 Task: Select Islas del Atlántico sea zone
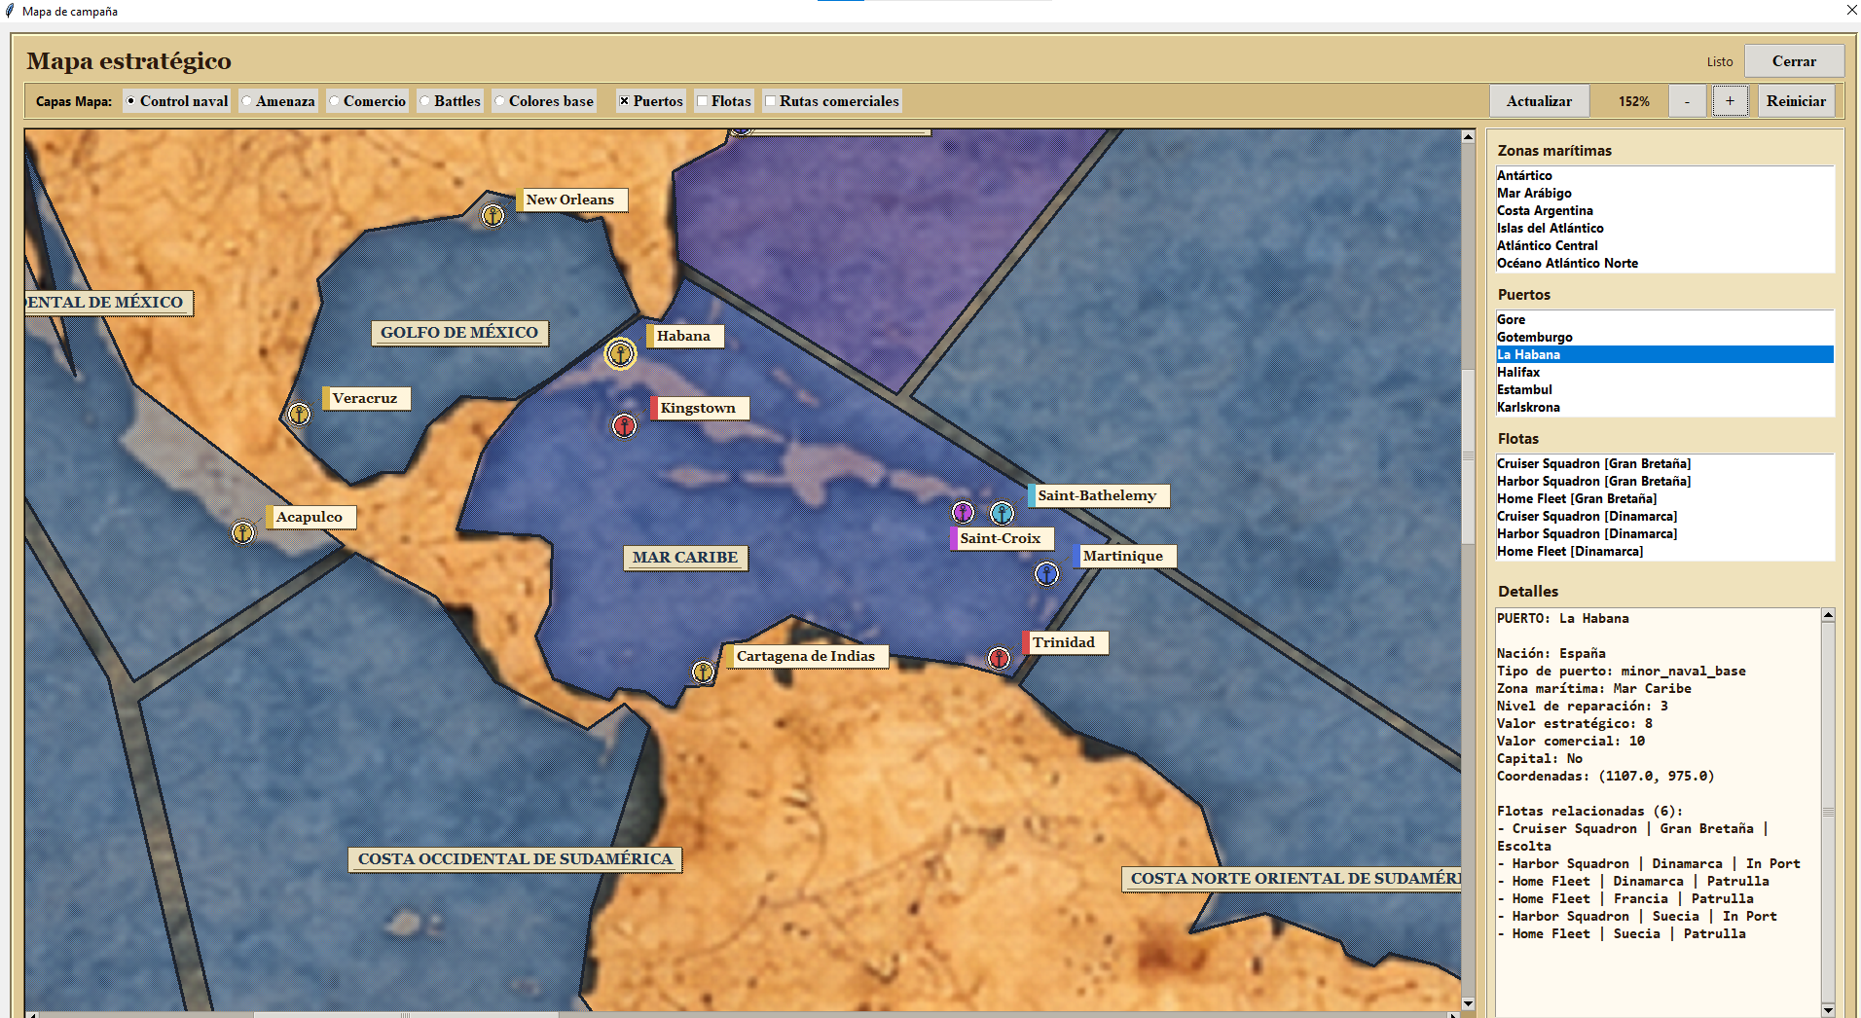[1664, 228]
